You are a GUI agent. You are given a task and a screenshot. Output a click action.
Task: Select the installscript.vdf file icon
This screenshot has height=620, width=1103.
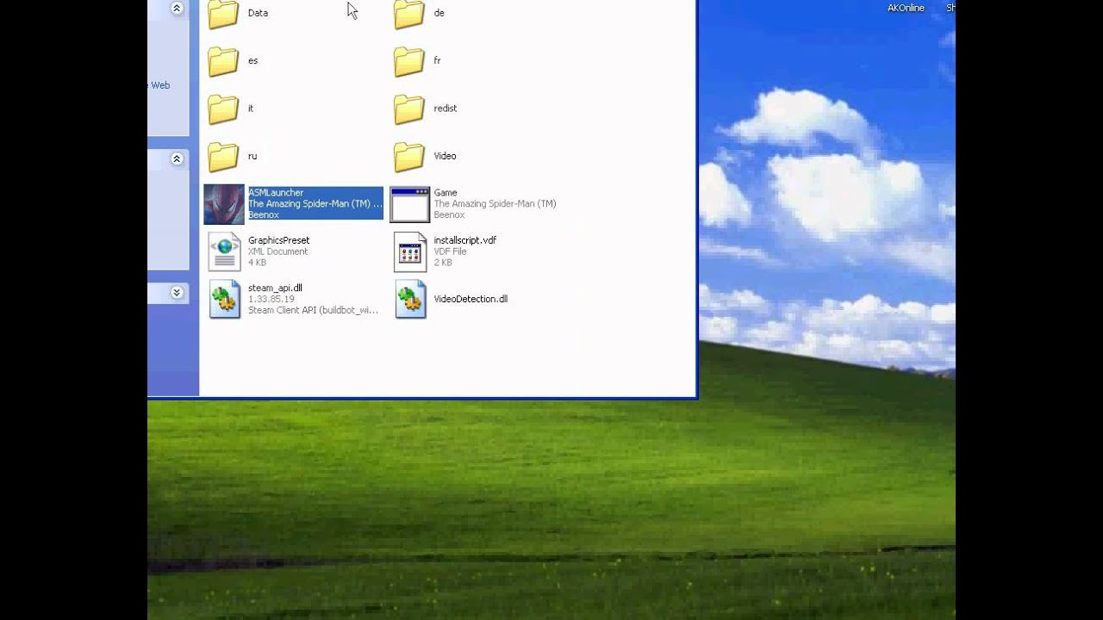tap(410, 251)
